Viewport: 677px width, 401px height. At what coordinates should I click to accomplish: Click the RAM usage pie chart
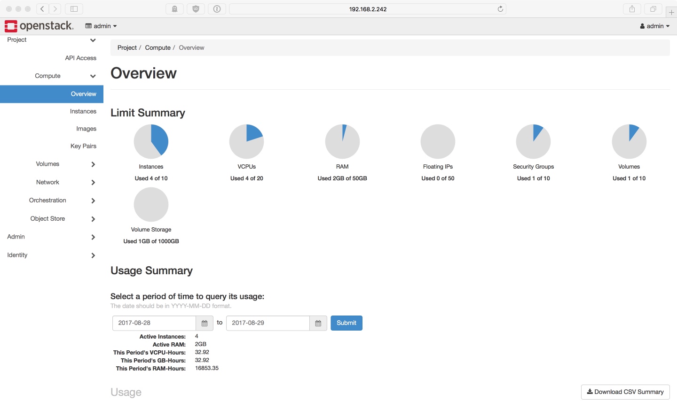point(342,141)
